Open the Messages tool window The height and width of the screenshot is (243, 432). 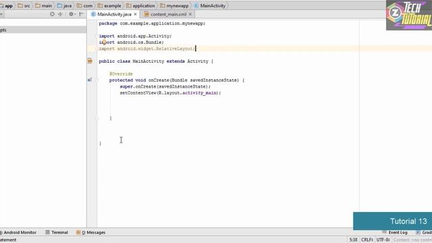(x=91, y=232)
